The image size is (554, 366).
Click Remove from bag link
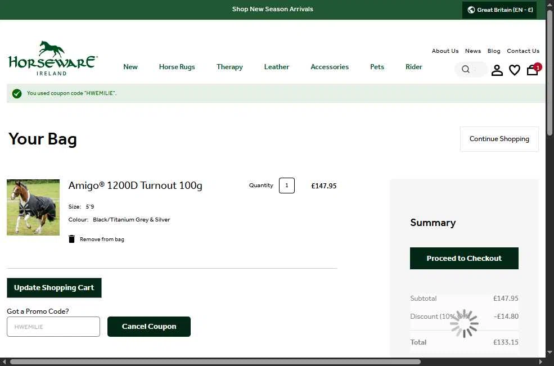tap(102, 239)
